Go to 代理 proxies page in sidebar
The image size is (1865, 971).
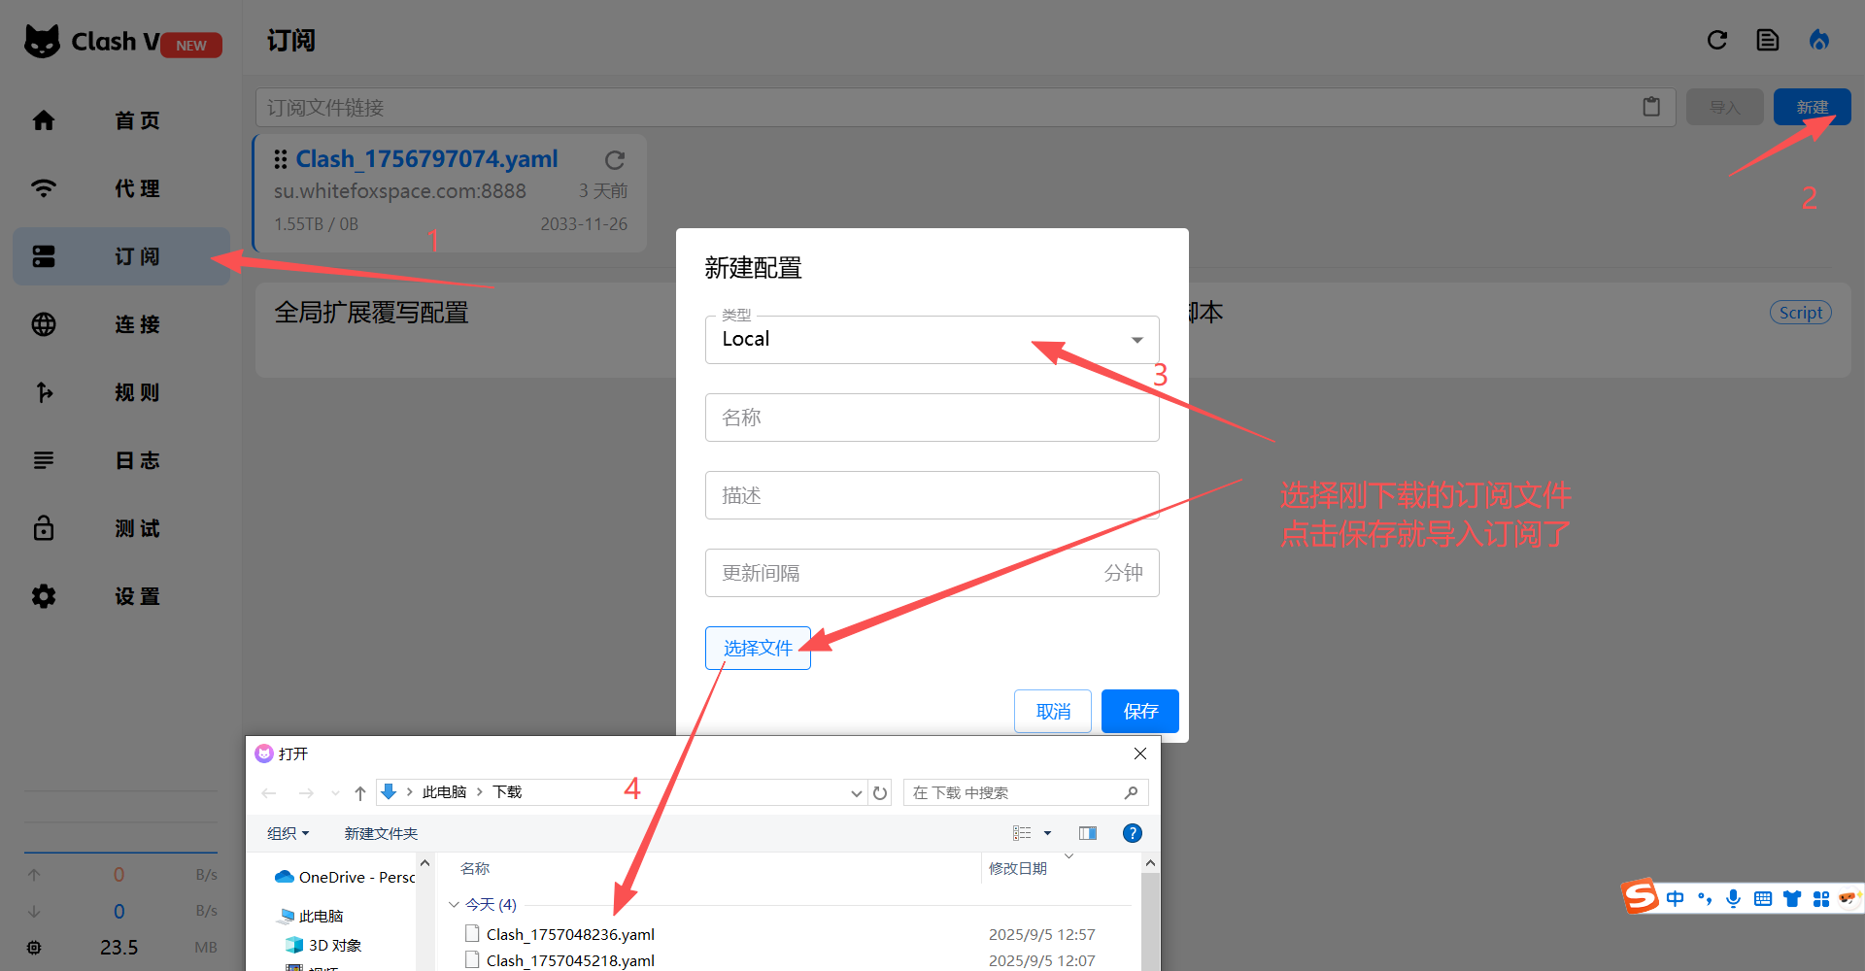[121, 188]
